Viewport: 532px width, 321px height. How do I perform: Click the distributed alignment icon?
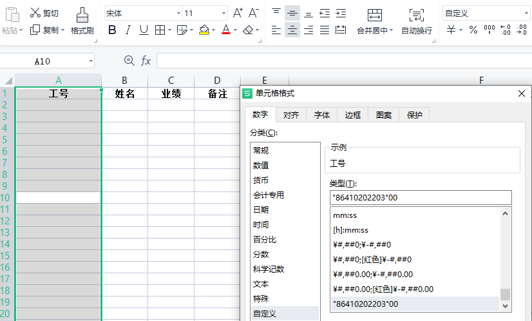(341, 30)
